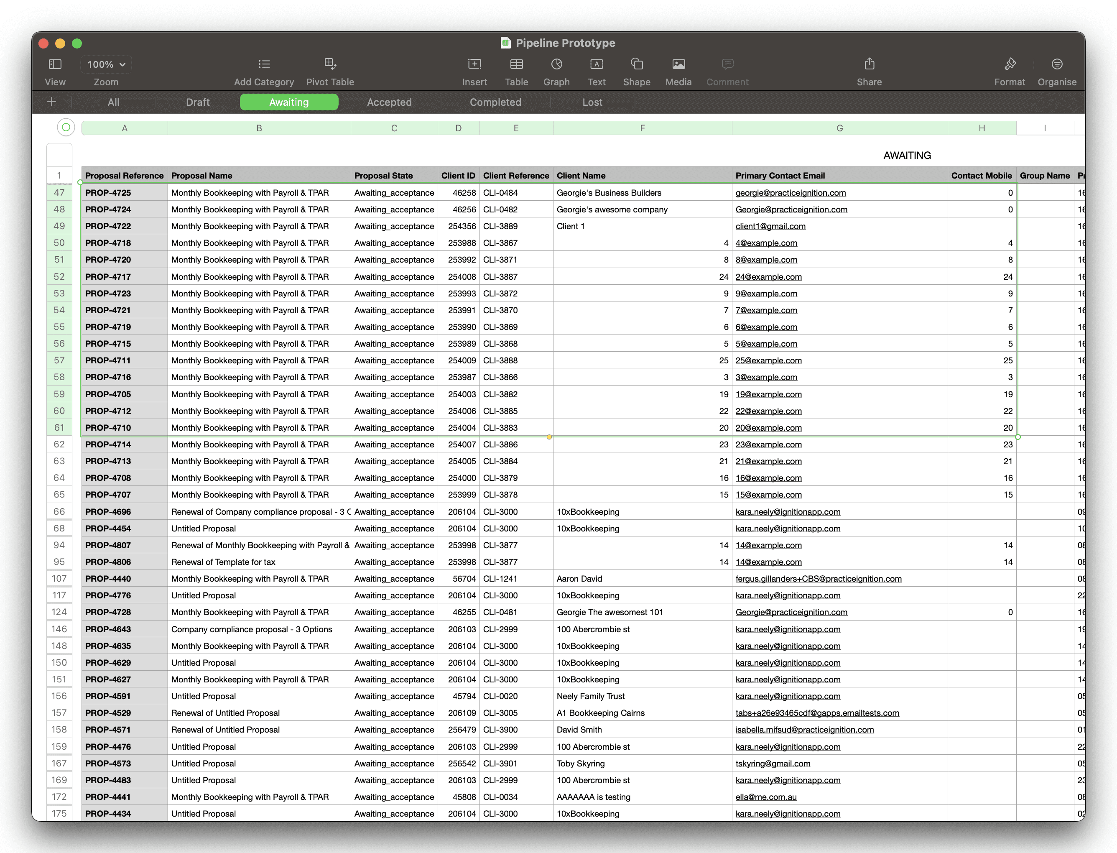Image resolution: width=1117 pixels, height=853 pixels.
Task: Switch to the Draft sheet tab
Action: pyautogui.click(x=197, y=102)
